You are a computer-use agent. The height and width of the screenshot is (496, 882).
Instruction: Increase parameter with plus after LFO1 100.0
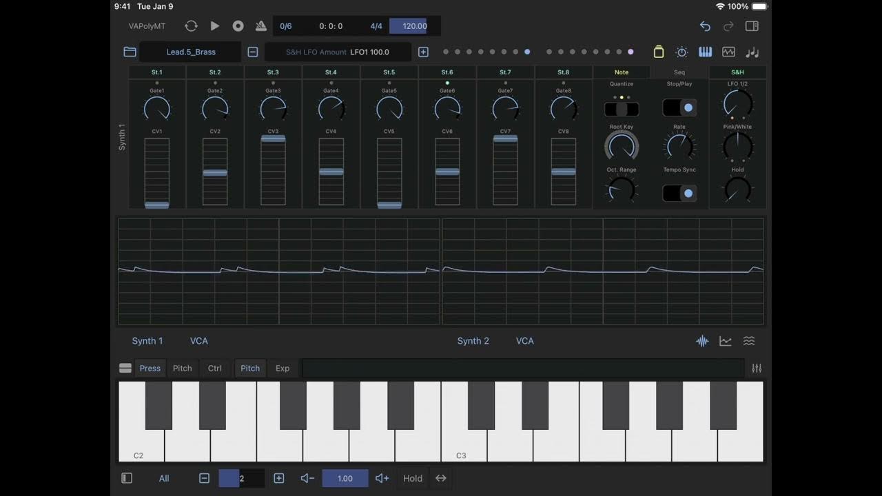[x=423, y=52]
